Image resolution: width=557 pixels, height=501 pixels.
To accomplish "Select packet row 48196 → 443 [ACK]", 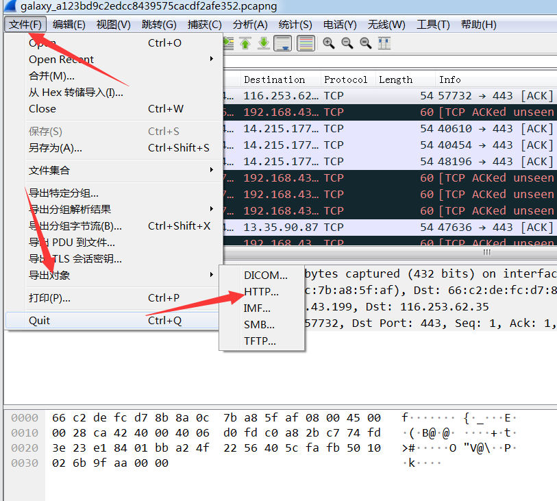I will 390,161.
